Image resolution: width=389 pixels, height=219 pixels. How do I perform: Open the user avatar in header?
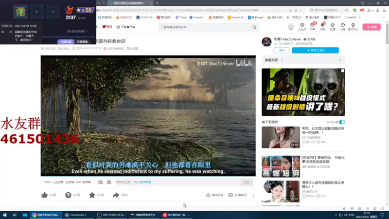pyautogui.click(x=291, y=27)
